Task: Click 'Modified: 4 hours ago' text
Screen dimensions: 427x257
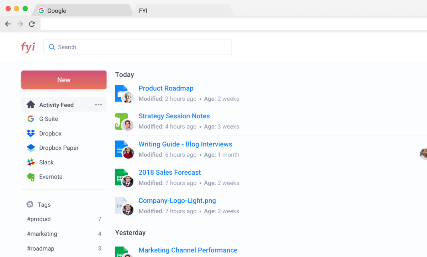Action: click(x=168, y=127)
